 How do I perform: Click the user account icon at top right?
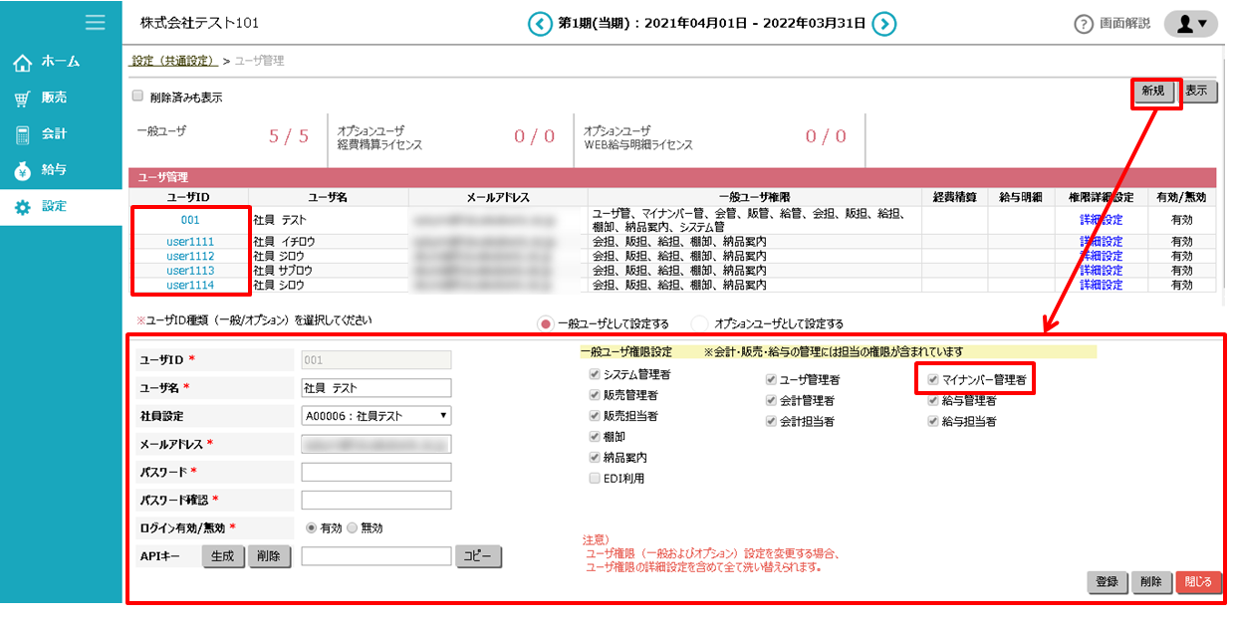[1183, 24]
